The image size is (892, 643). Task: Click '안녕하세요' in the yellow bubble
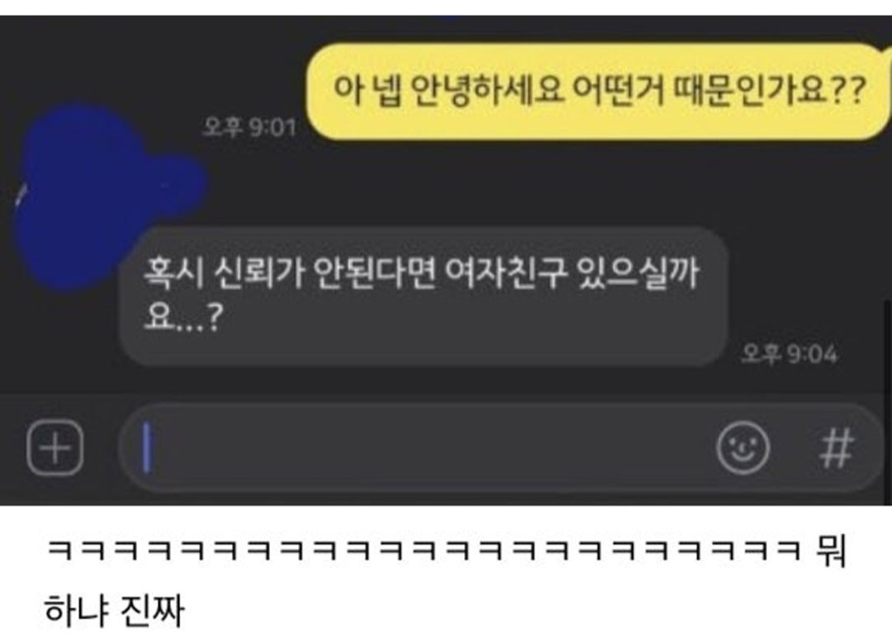487,91
